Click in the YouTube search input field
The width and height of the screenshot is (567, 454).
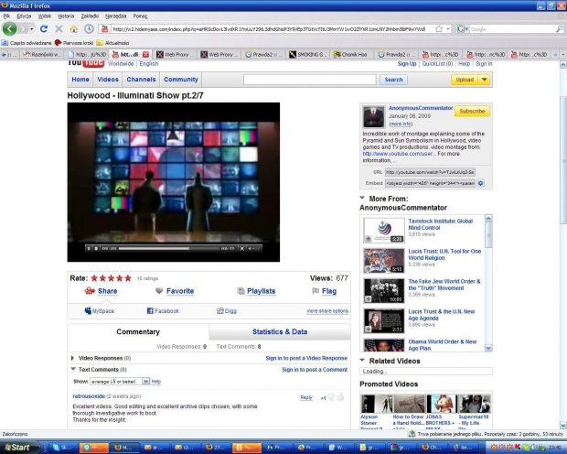(309, 80)
